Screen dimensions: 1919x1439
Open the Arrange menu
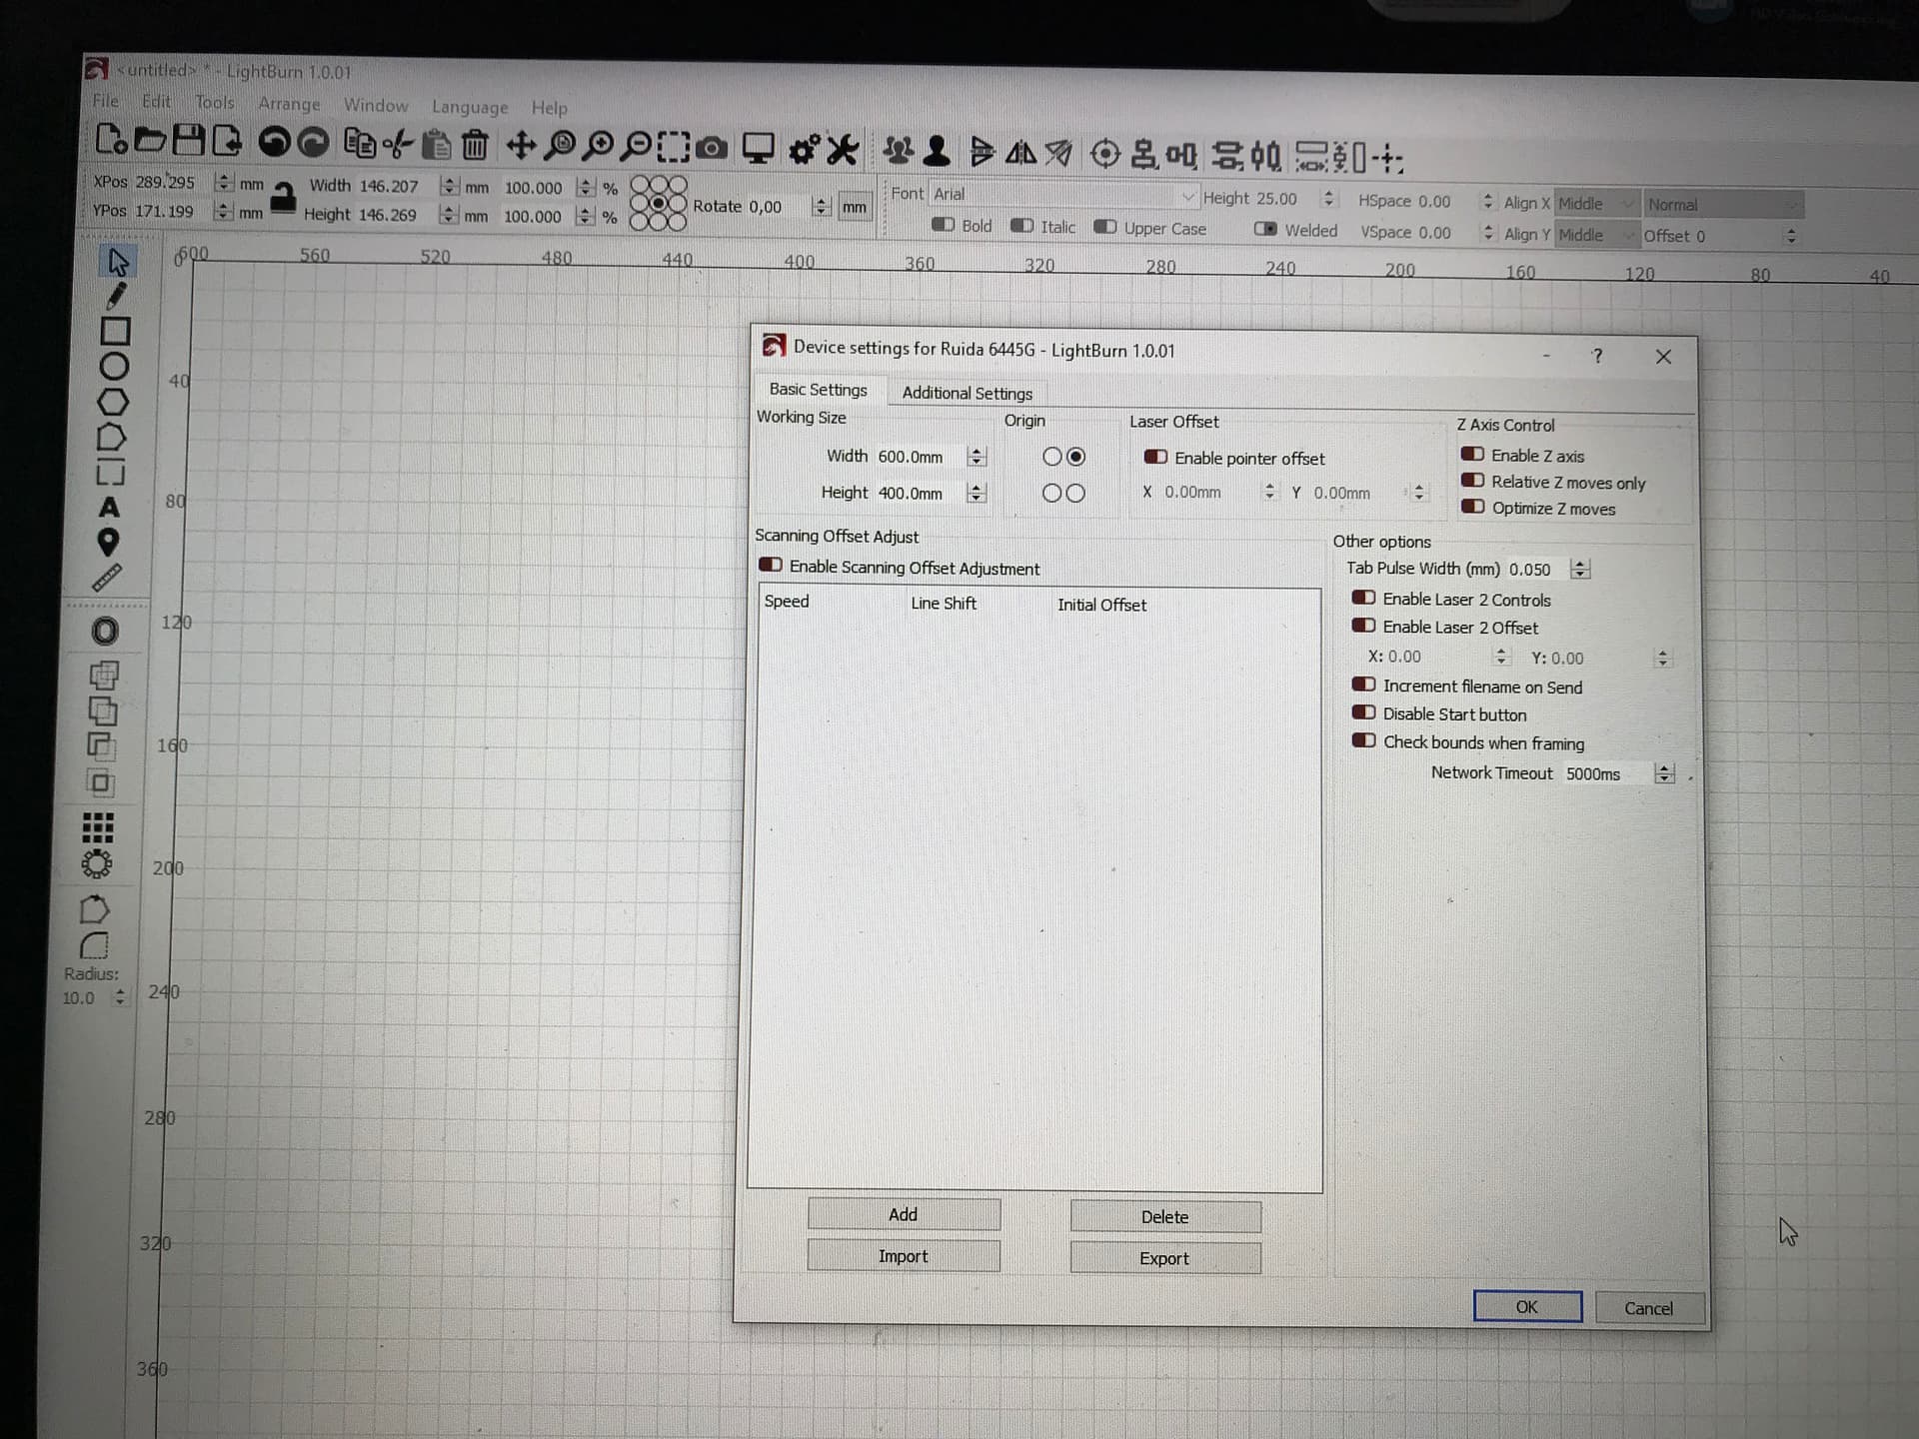(x=289, y=104)
